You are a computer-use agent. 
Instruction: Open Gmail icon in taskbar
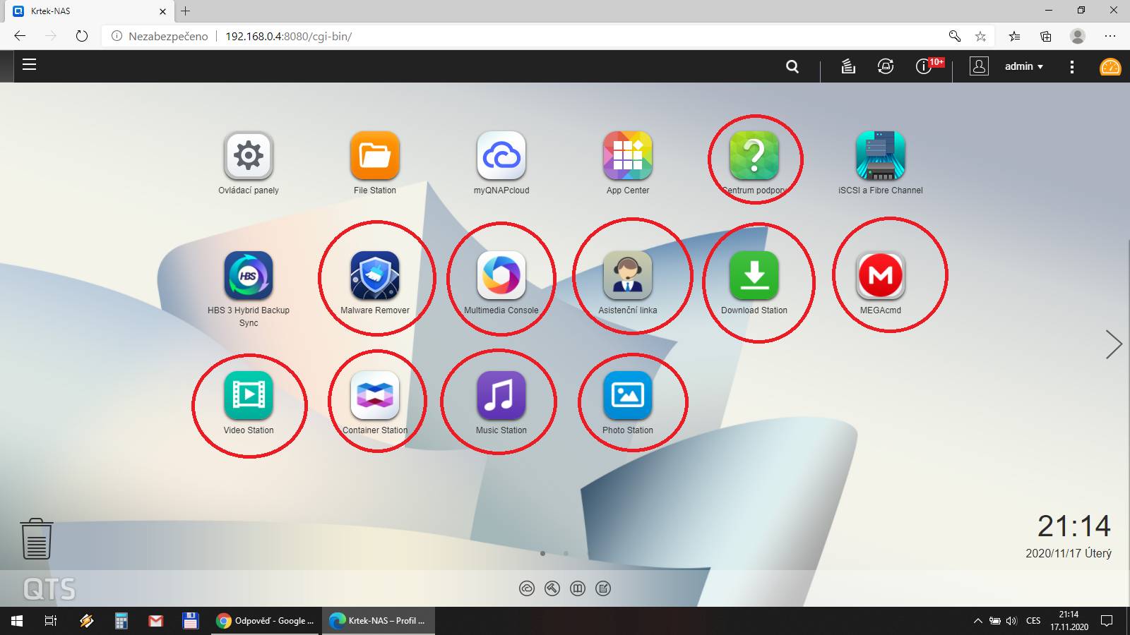(156, 621)
